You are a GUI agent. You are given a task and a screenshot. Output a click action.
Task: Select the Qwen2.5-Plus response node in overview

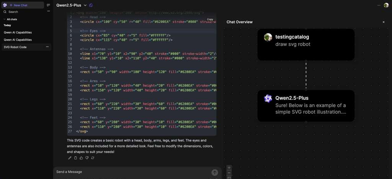306,106
